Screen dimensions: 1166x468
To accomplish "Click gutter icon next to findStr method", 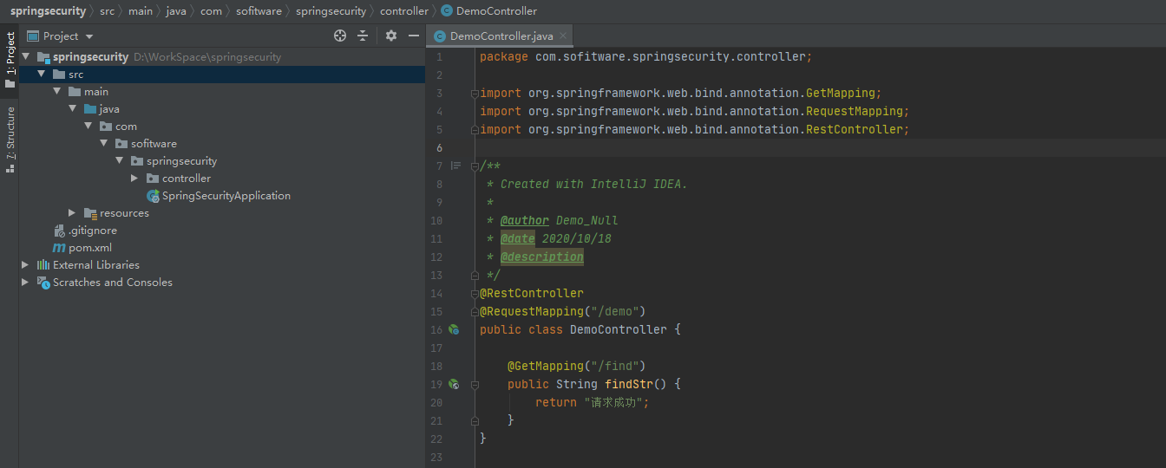I will click(x=453, y=384).
